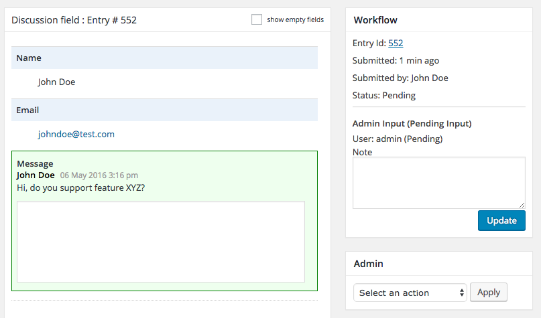
Task: Click the Submitted by: John Doe line
Action: coord(400,78)
